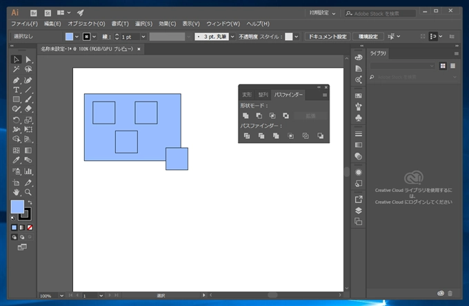This screenshot has width=469, height=306.
Task: Click the 不透明度 opacity link
Action: pos(248,37)
